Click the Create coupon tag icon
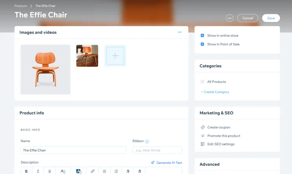The height and width of the screenshot is (174, 292). click(x=203, y=127)
